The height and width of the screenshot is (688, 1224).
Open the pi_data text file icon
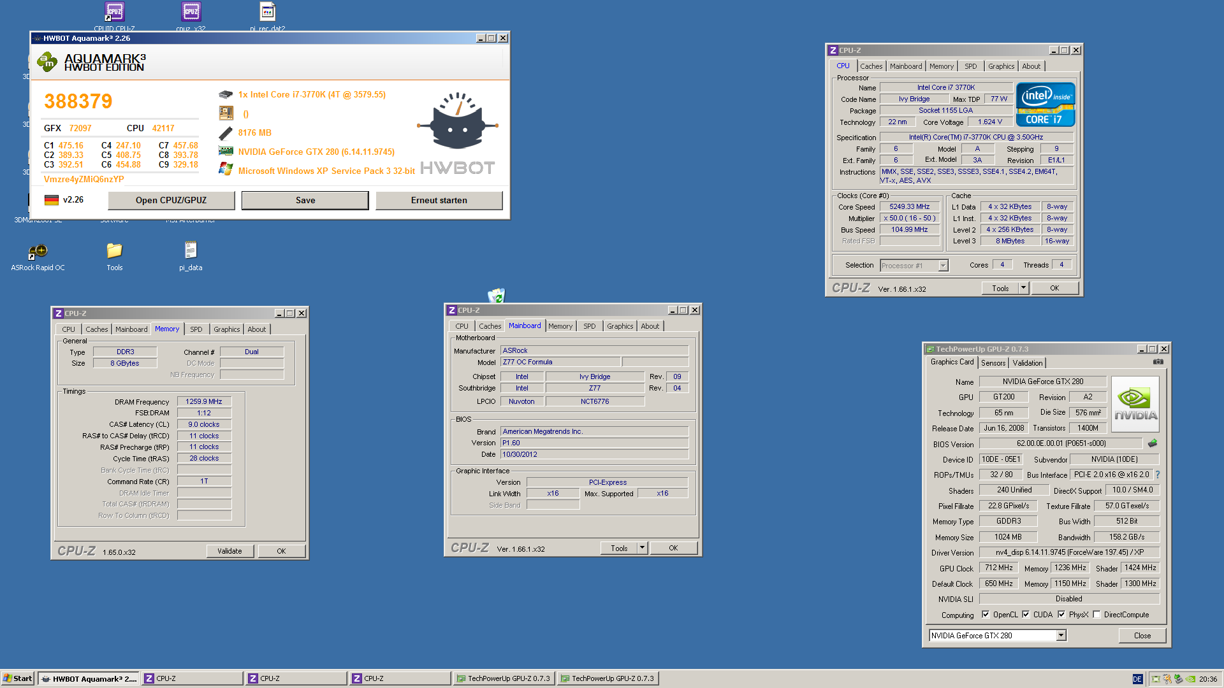(191, 250)
